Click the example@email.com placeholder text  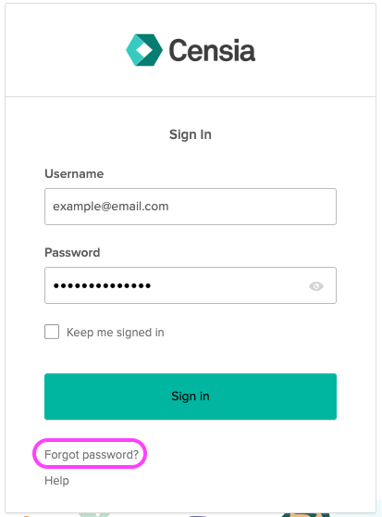coord(111,207)
